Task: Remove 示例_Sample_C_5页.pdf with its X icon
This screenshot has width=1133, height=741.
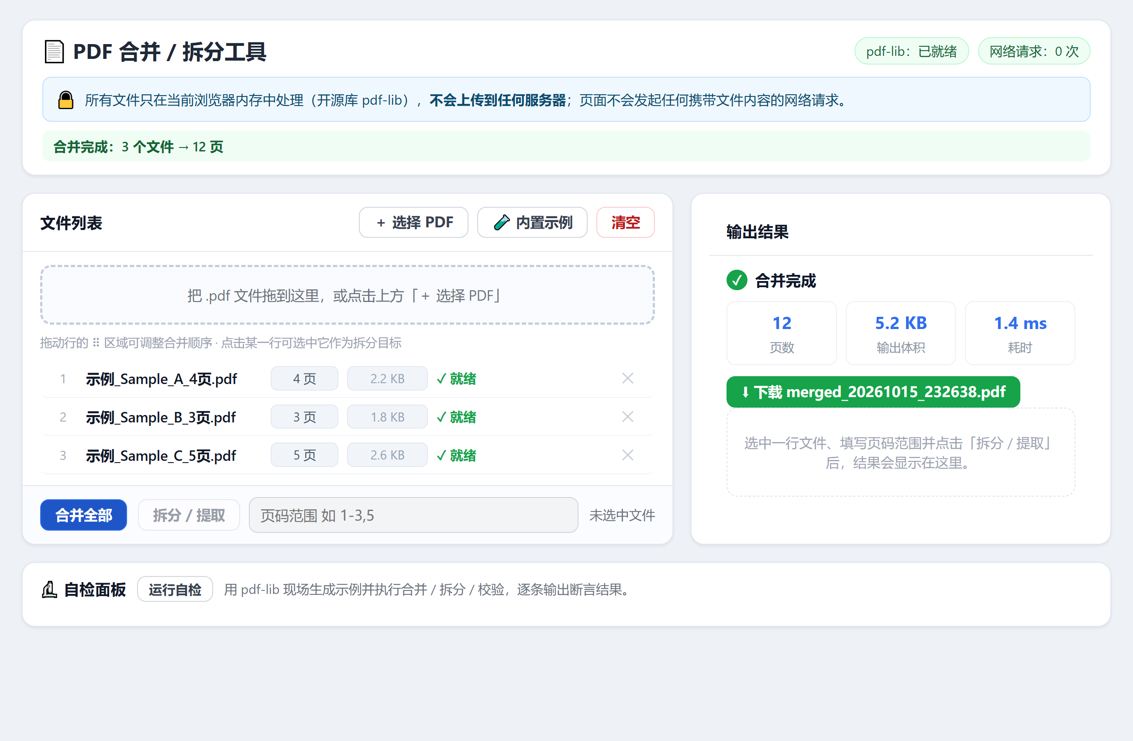Action: 627,455
